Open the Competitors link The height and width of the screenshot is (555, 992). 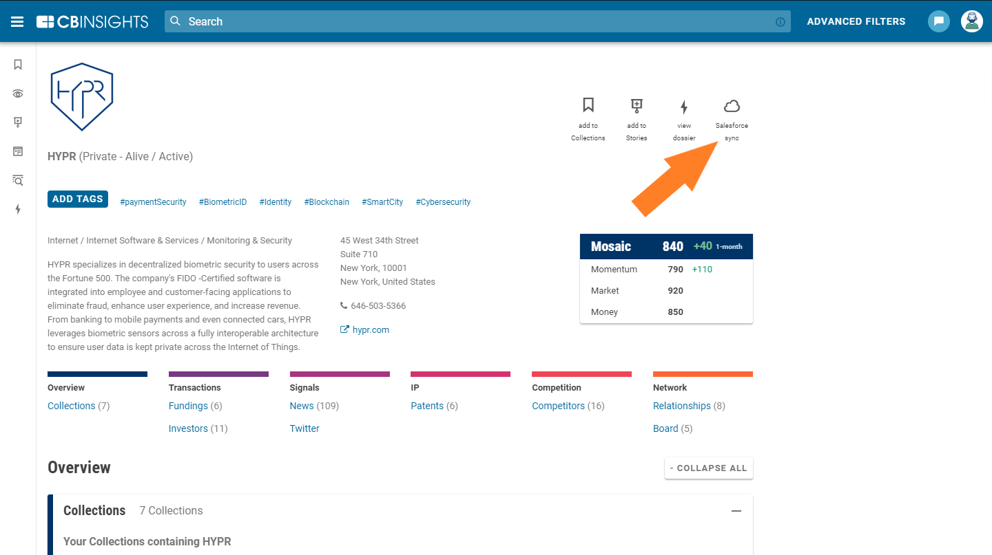pyautogui.click(x=559, y=406)
